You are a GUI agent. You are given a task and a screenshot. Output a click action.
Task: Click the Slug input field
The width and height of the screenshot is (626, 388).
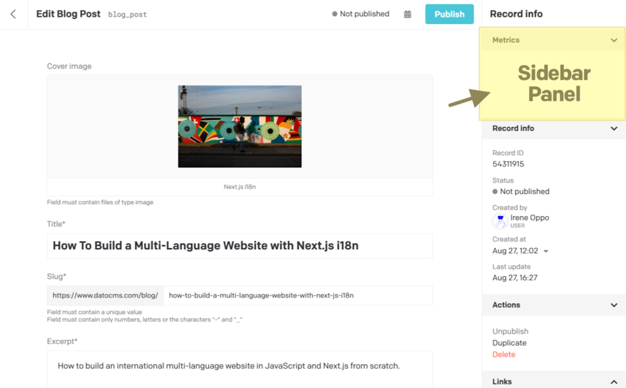tap(298, 296)
